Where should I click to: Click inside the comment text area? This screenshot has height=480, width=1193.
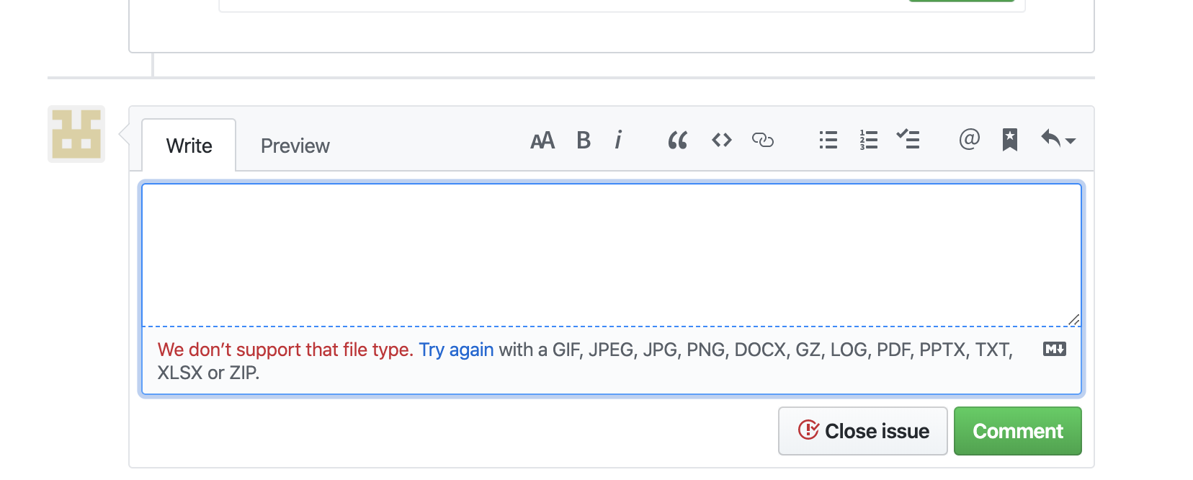pos(612,252)
